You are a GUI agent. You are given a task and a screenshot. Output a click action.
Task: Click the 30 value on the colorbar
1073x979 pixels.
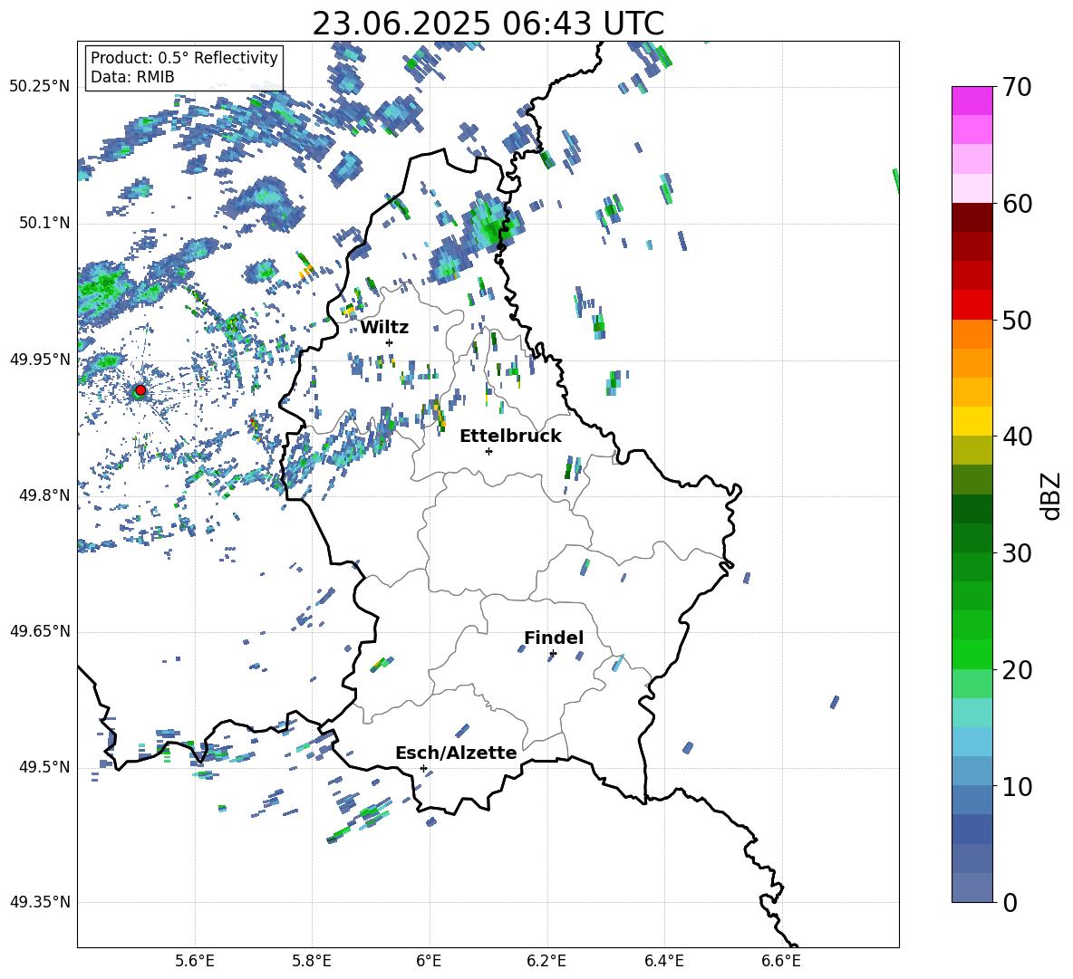click(1017, 553)
